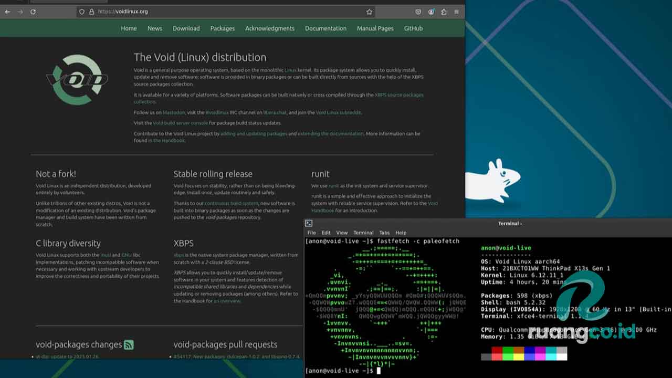
Task: Click the 'Stable rolling release' heading
Action: 213,174
